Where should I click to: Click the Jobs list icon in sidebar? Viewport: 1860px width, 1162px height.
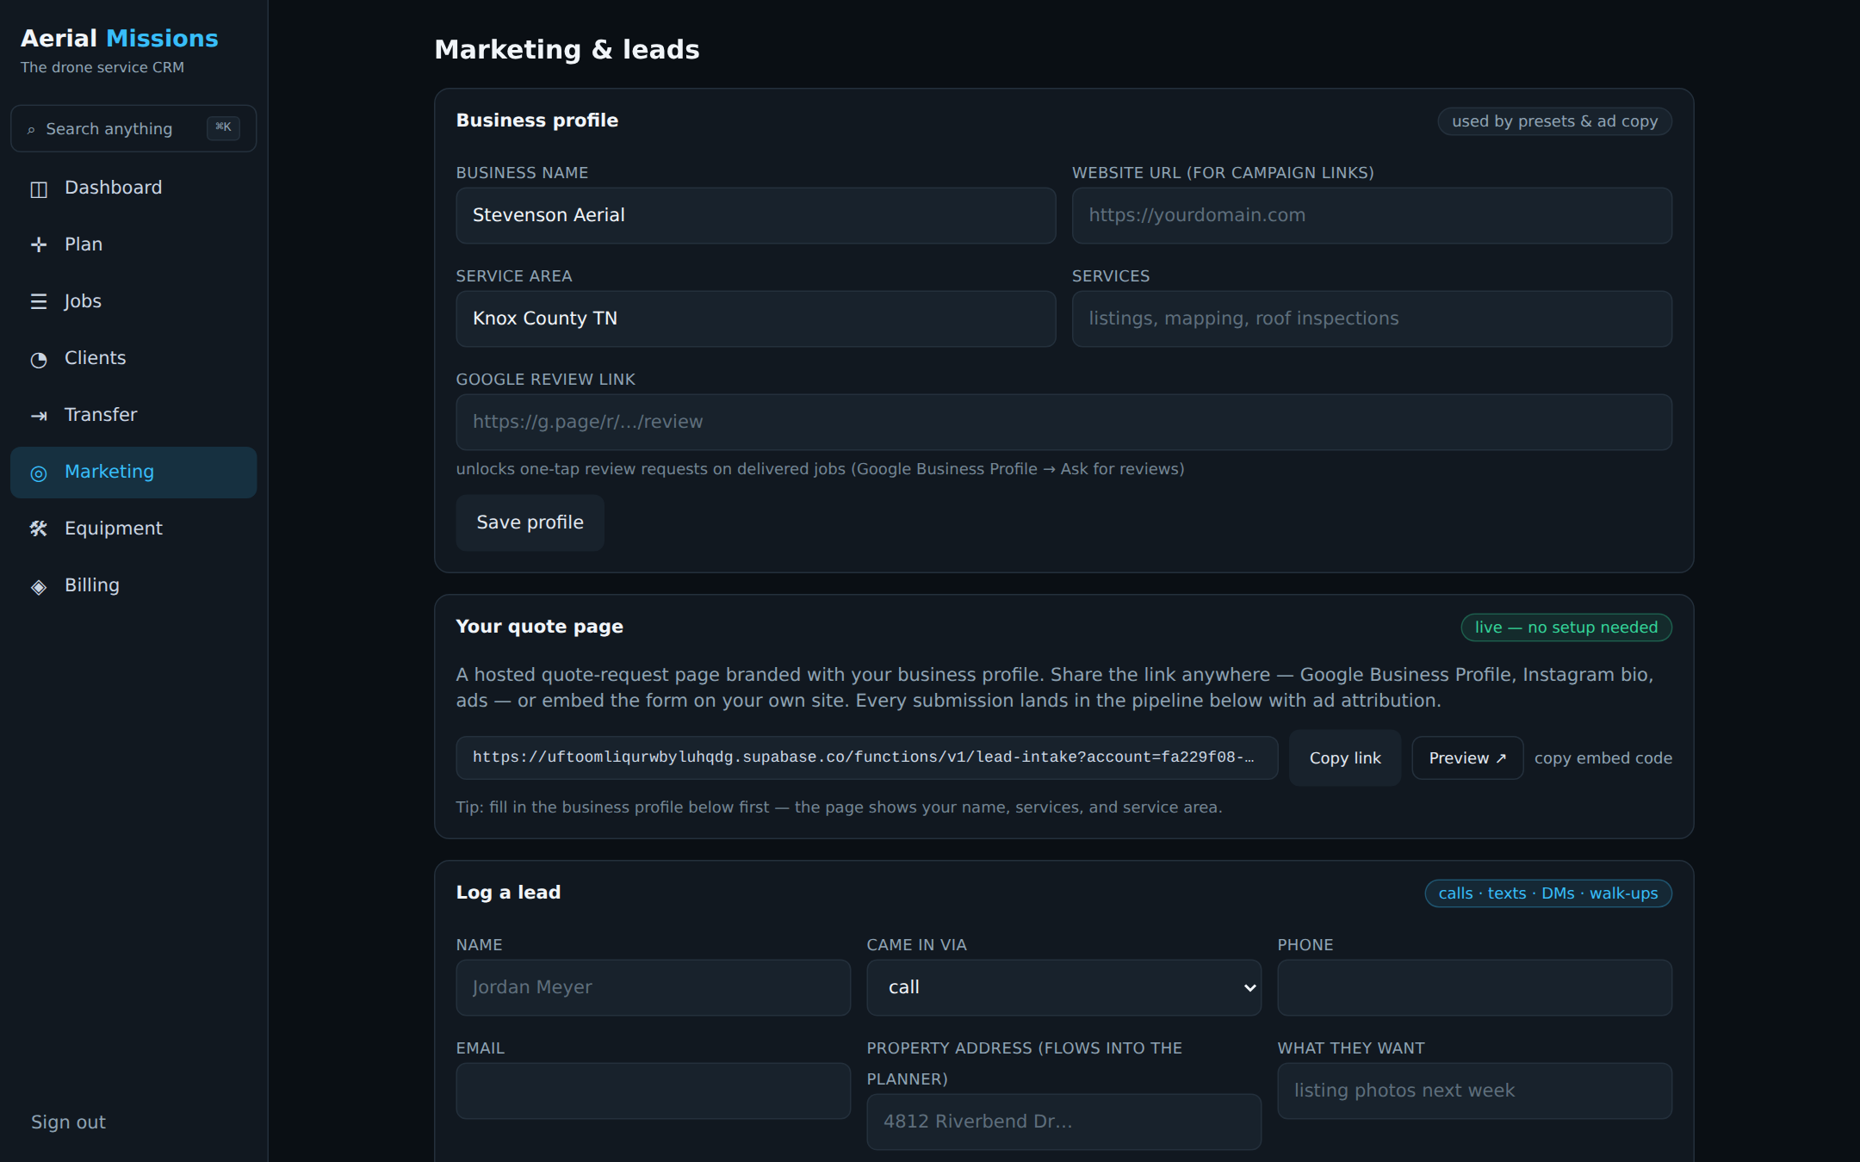click(x=39, y=302)
